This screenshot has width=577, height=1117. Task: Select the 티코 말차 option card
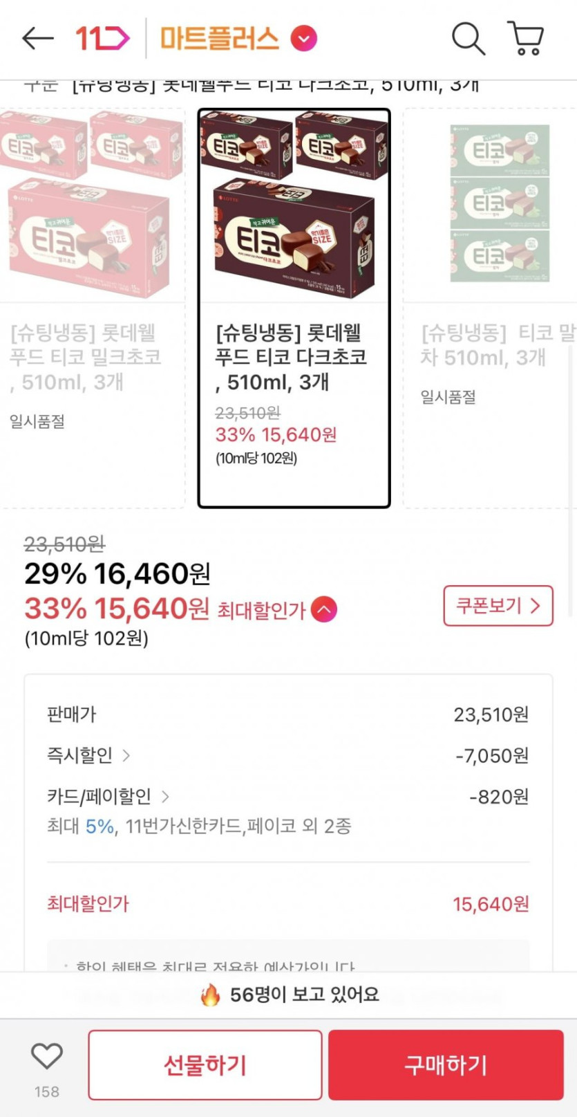point(492,308)
